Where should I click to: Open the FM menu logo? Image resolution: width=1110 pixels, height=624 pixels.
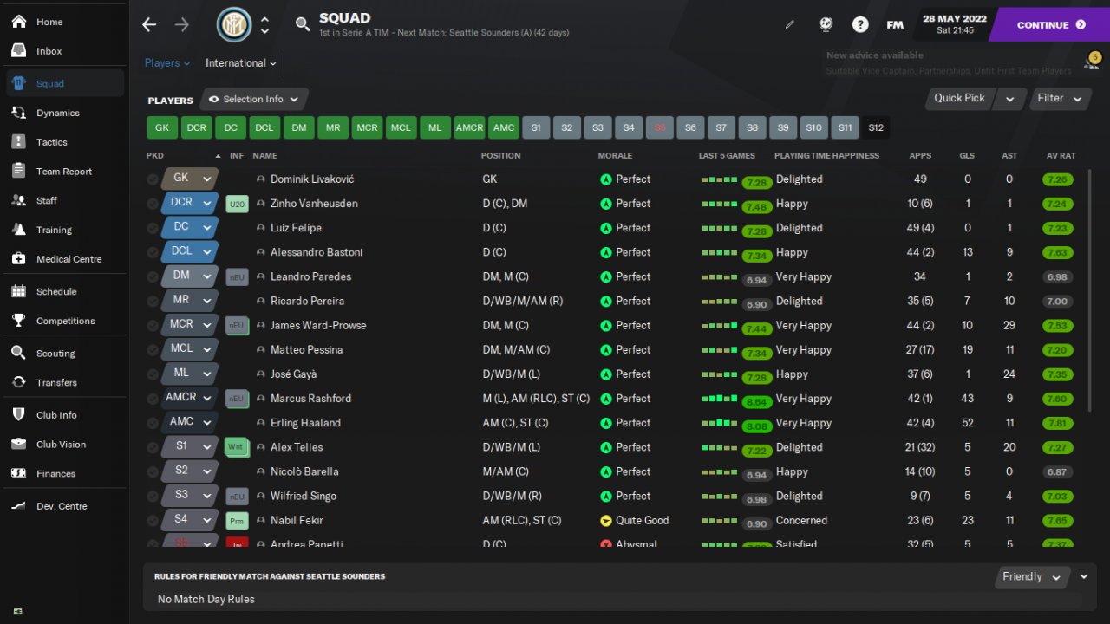[x=895, y=25]
